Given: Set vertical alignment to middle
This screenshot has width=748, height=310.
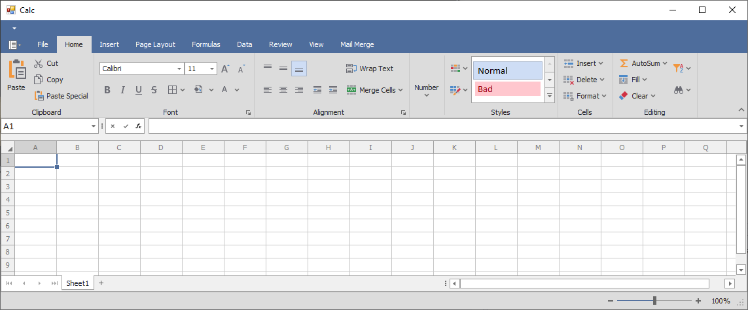Looking at the screenshot, I should click(x=283, y=69).
